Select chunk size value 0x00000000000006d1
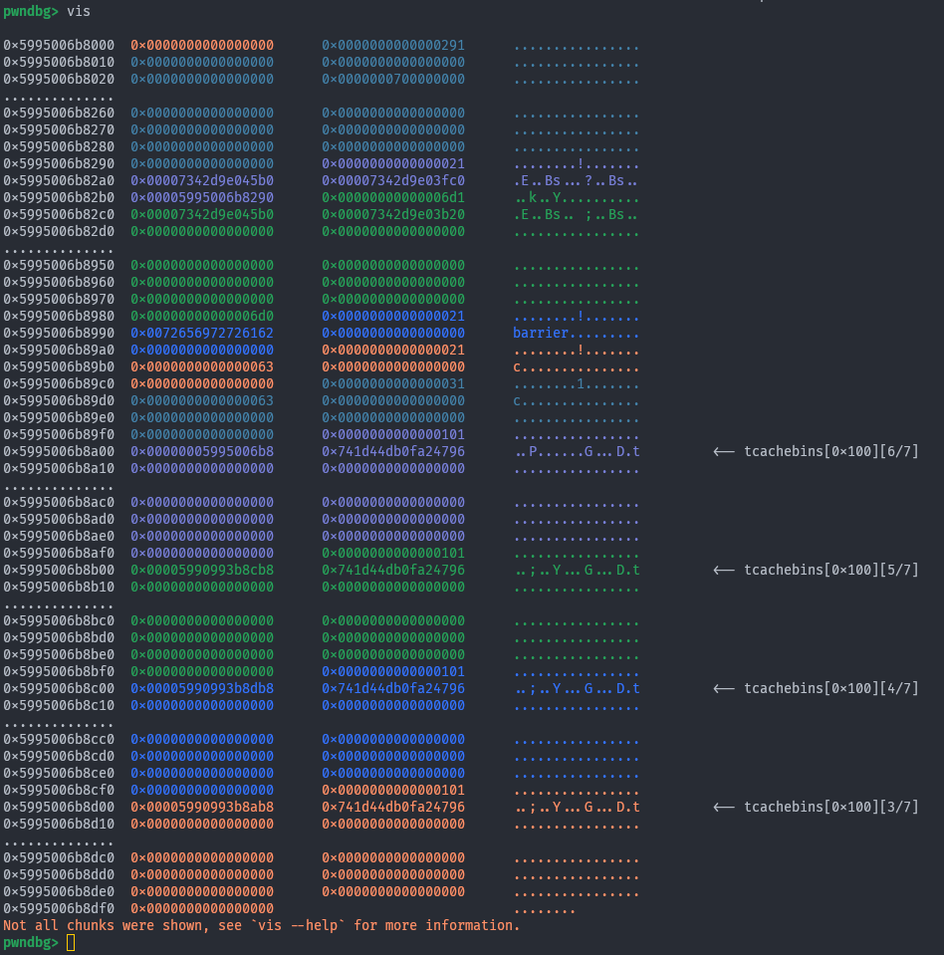The image size is (944, 955). coord(392,198)
